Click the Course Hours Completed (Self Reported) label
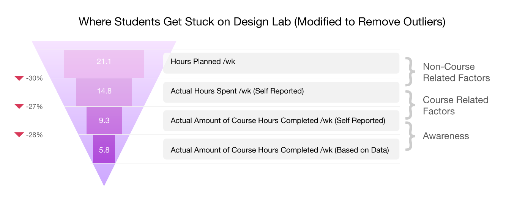The height and width of the screenshot is (204, 506). [x=281, y=121]
